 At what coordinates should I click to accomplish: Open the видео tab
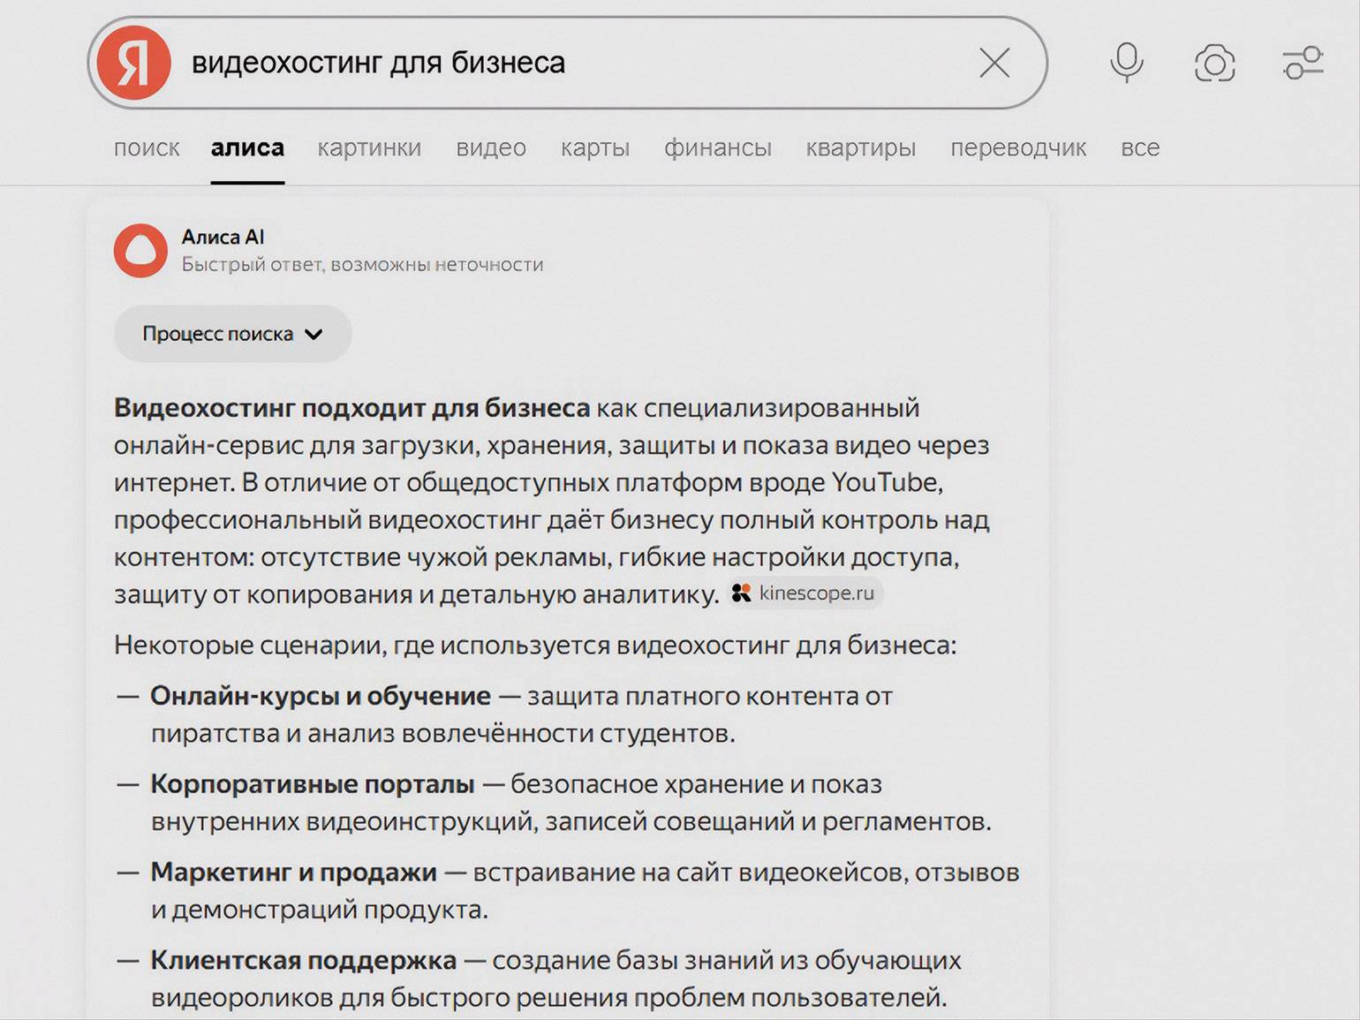(x=491, y=147)
